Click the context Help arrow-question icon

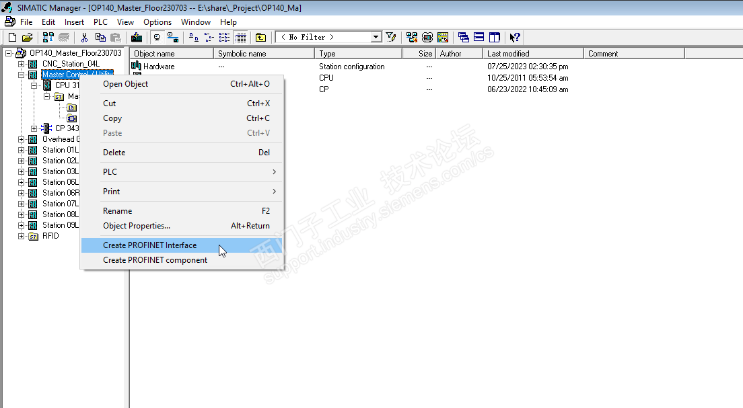(515, 38)
